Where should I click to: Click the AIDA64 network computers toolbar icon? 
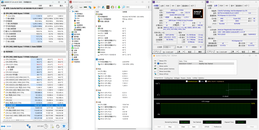90,7
